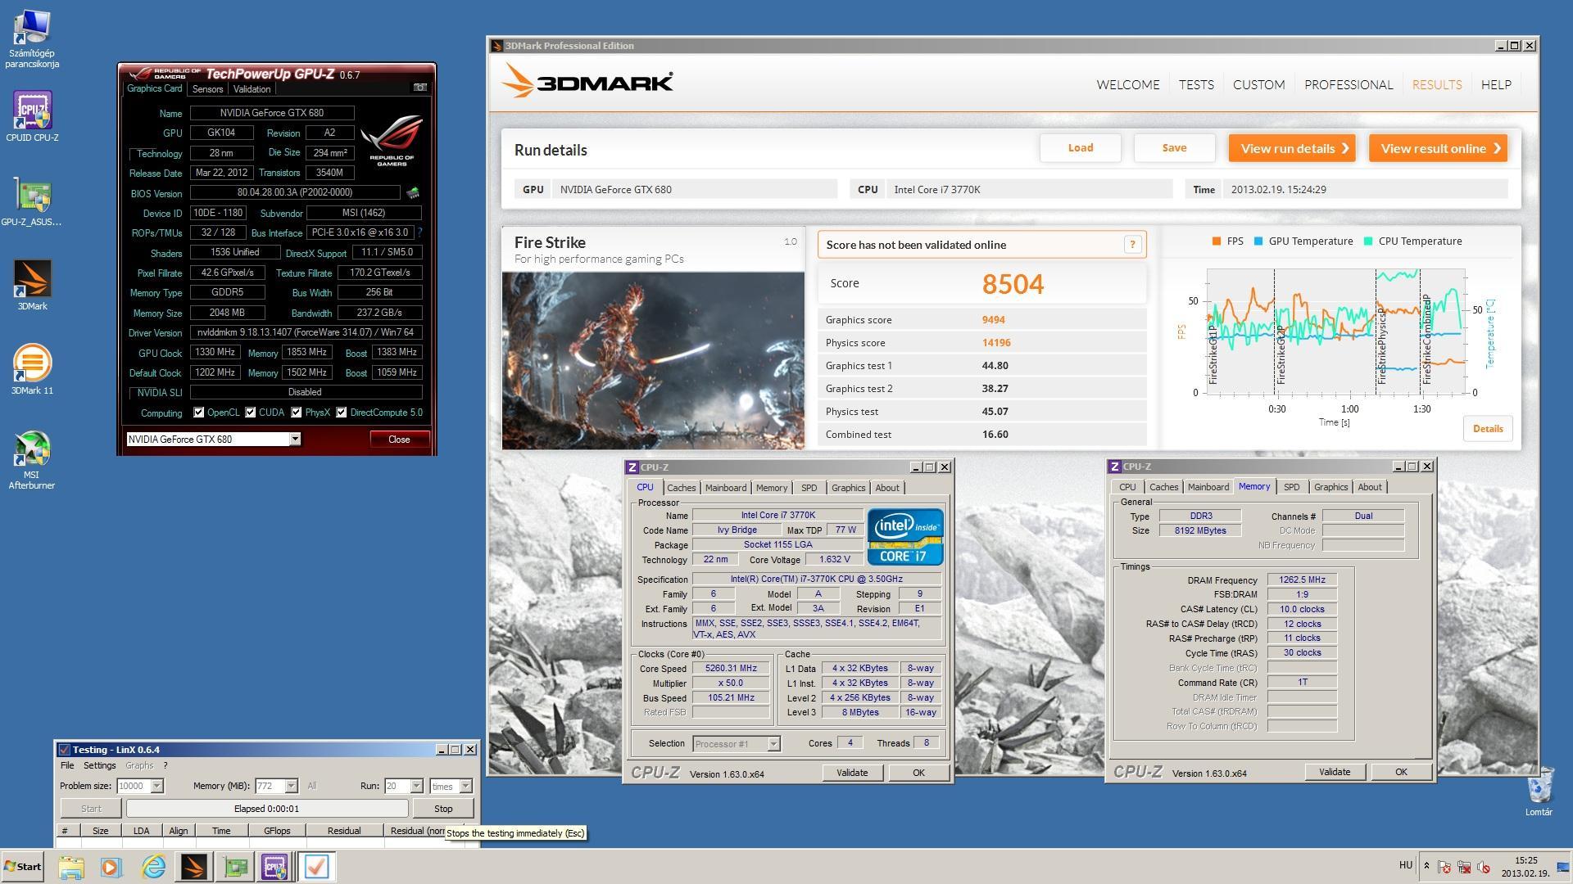1573x884 pixels.
Task: Stop the LinX test
Action: [443, 809]
